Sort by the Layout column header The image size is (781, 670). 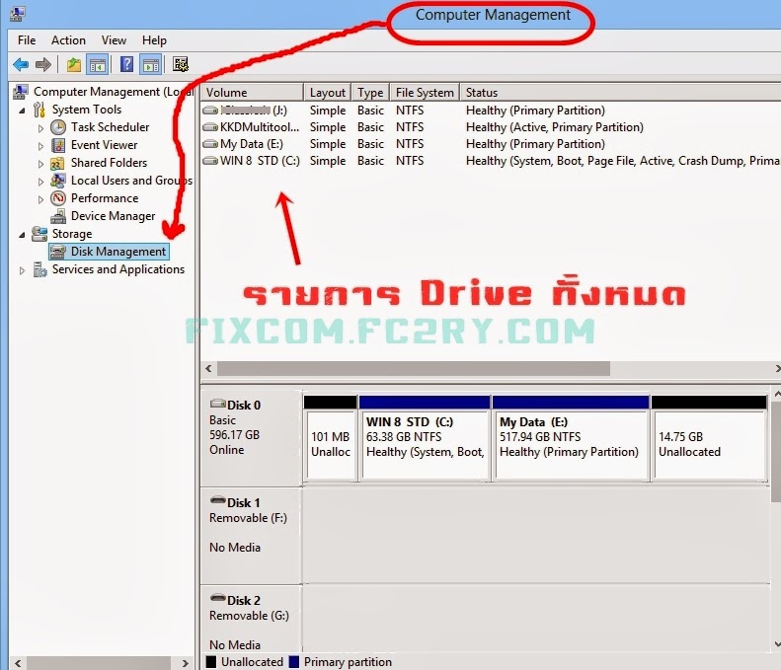[327, 93]
